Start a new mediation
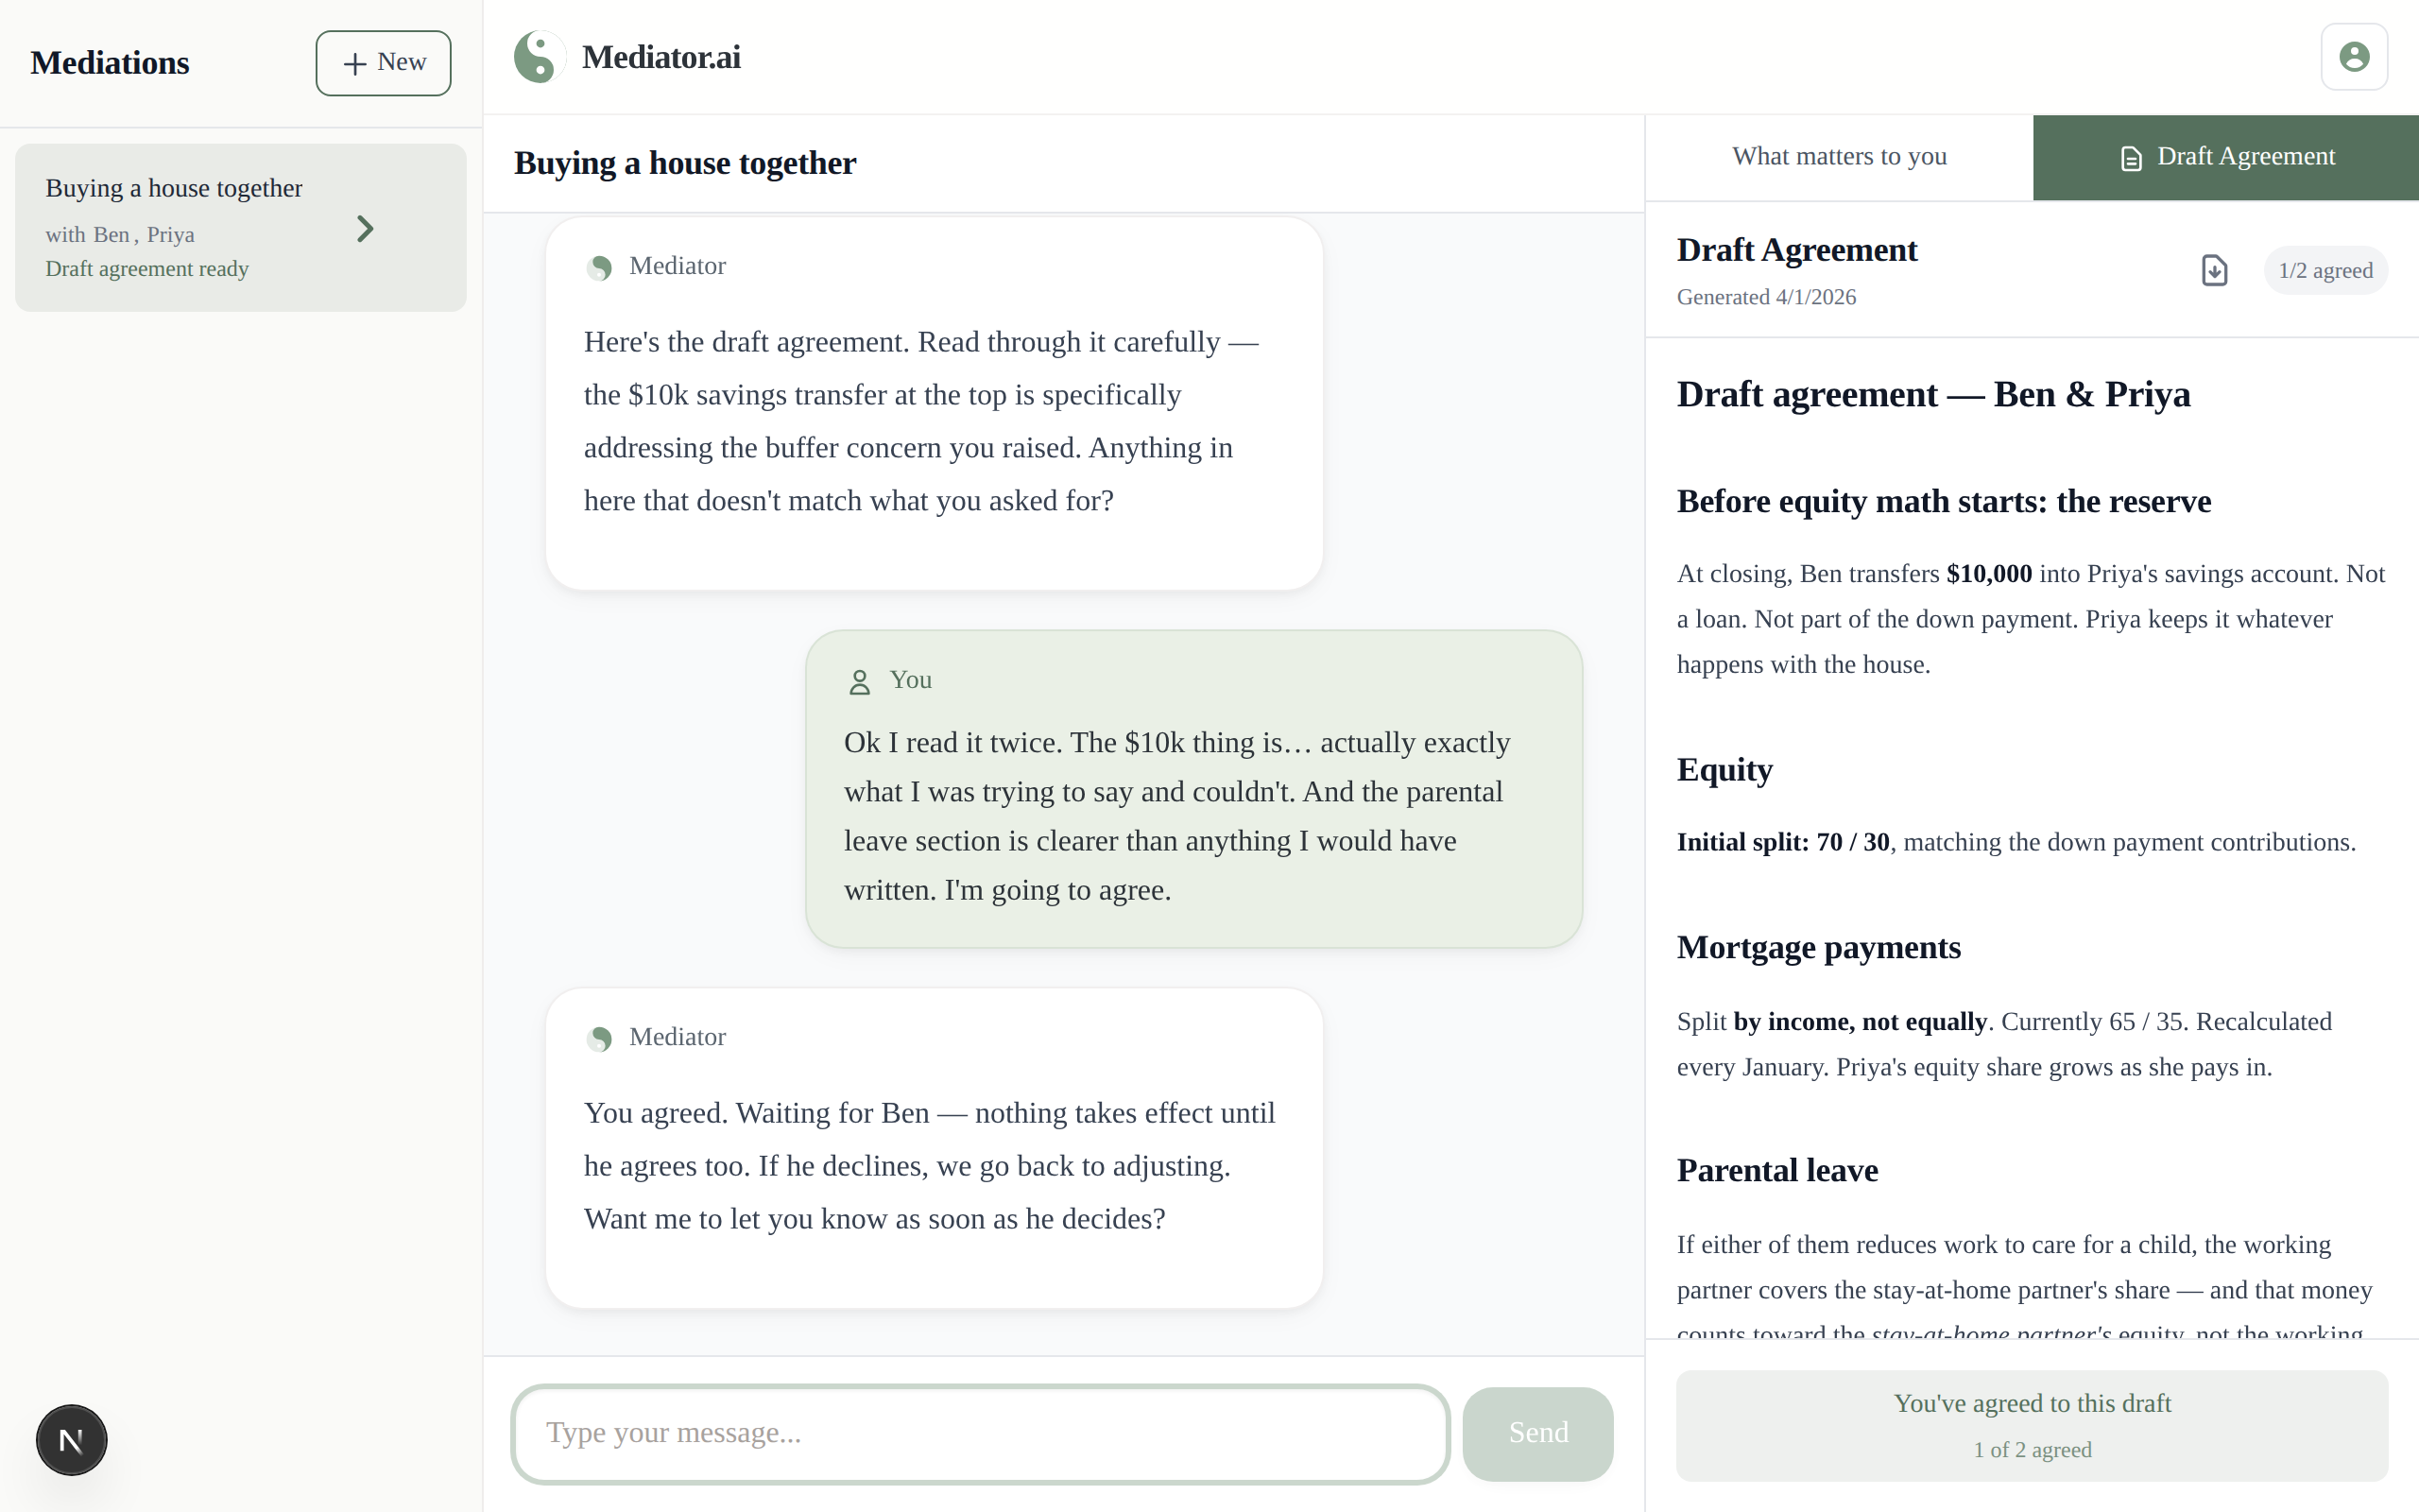The height and width of the screenshot is (1512, 2419). pos(383,62)
